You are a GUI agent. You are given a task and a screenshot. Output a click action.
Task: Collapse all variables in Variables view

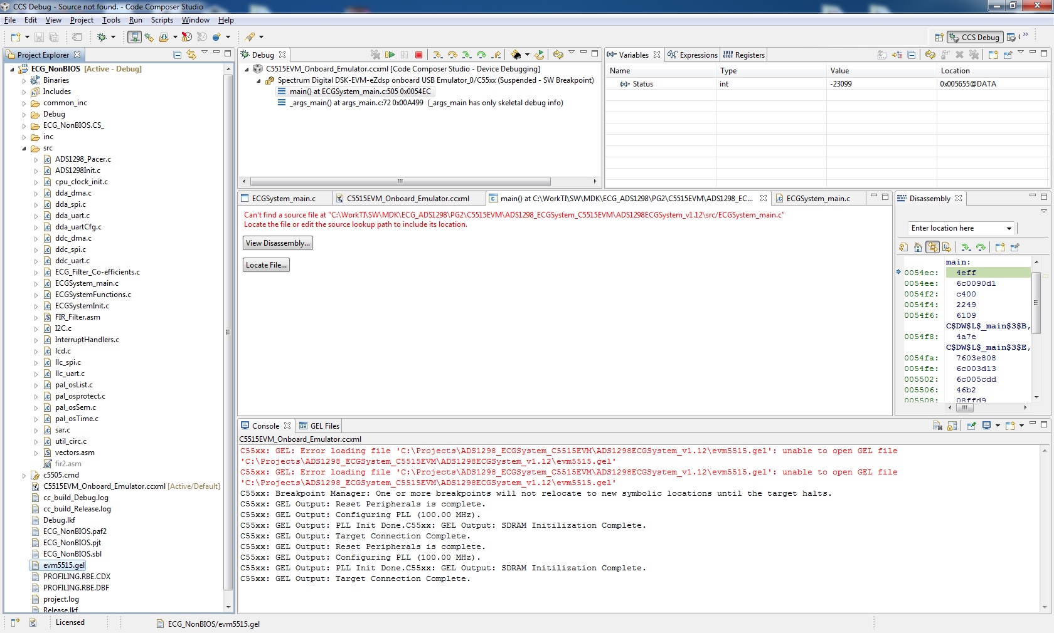coord(912,55)
